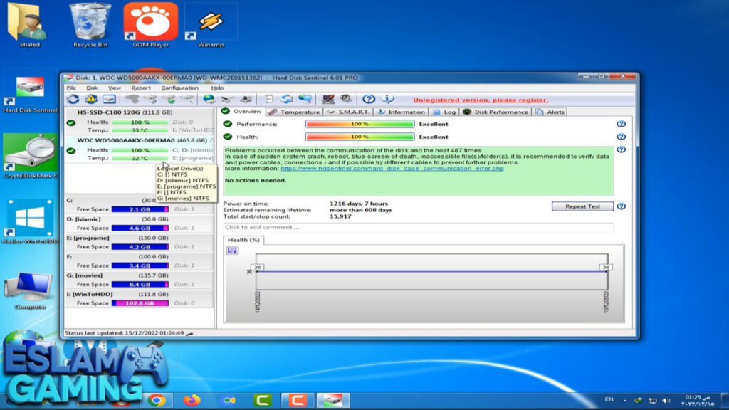Open Help via the question mark toolbar icon

368,100
